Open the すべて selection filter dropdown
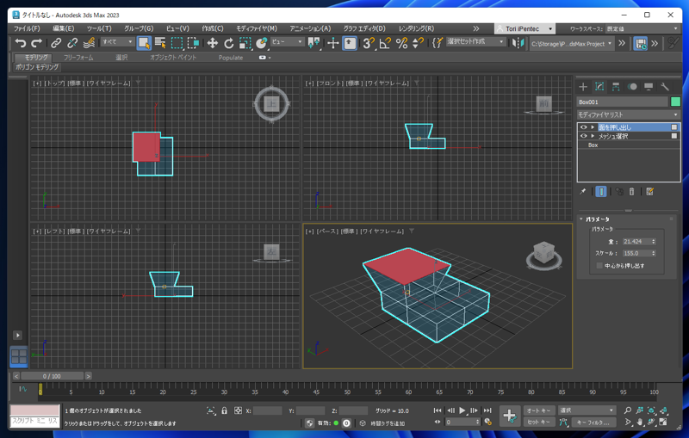The width and height of the screenshot is (689, 438). click(117, 41)
